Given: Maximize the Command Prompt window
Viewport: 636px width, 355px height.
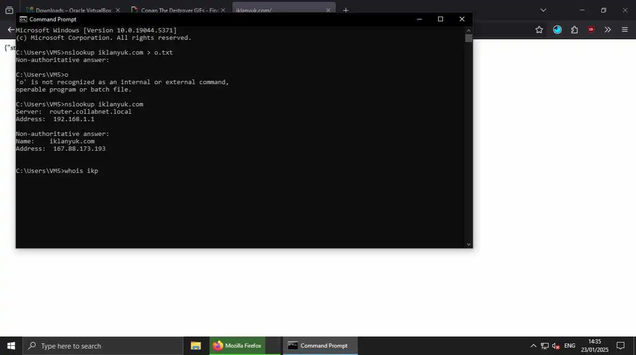Looking at the screenshot, I should [x=440, y=19].
